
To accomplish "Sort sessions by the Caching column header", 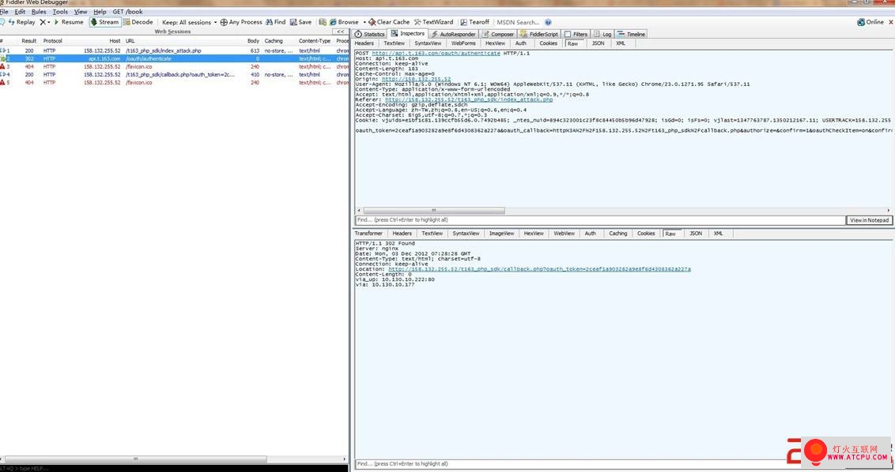I will coord(274,41).
